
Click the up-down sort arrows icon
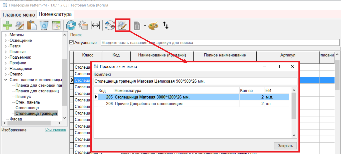(x=165, y=25)
